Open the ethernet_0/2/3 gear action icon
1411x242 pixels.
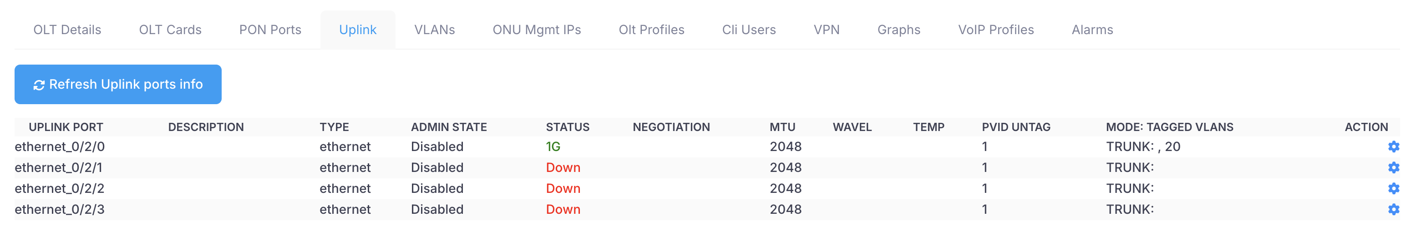click(x=1393, y=209)
